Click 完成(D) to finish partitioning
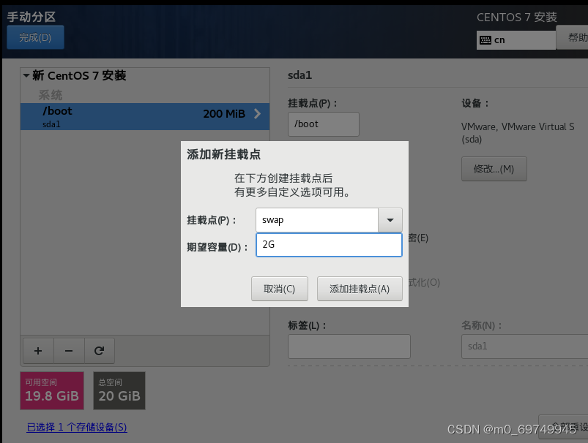This screenshot has width=588, height=443. 35,38
